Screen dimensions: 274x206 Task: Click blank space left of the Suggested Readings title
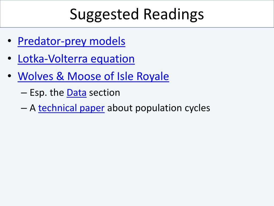point(35,14)
